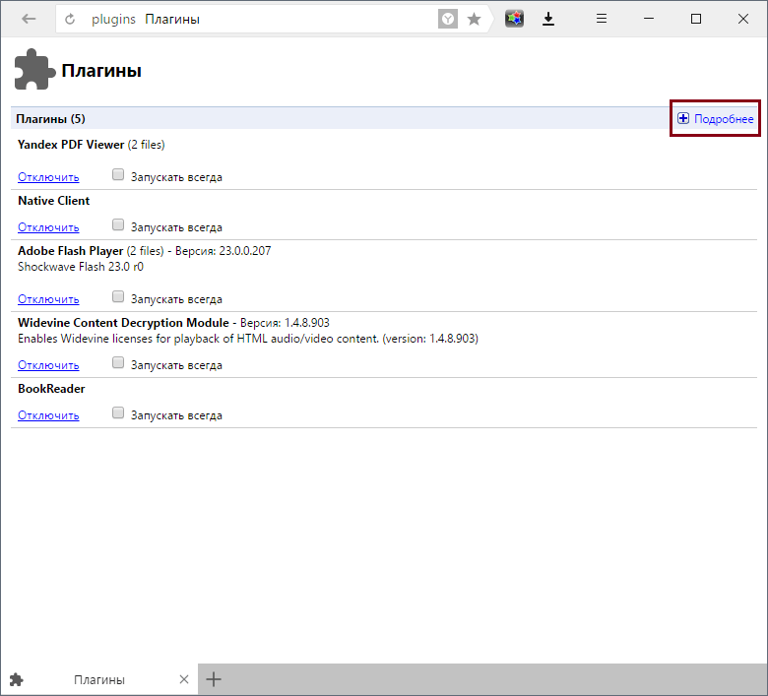Open the downloads arrow icon
This screenshot has height=696, width=768.
click(x=548, y=19)
